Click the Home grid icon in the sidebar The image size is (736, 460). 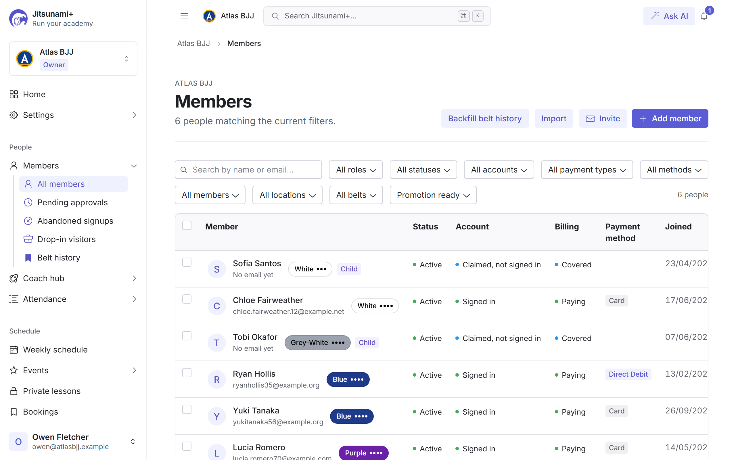point(14,94)
